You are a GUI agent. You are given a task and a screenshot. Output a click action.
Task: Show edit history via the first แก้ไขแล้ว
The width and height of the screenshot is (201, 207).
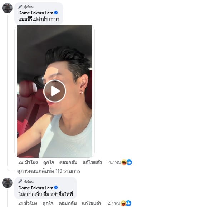[x=92, y=162]
